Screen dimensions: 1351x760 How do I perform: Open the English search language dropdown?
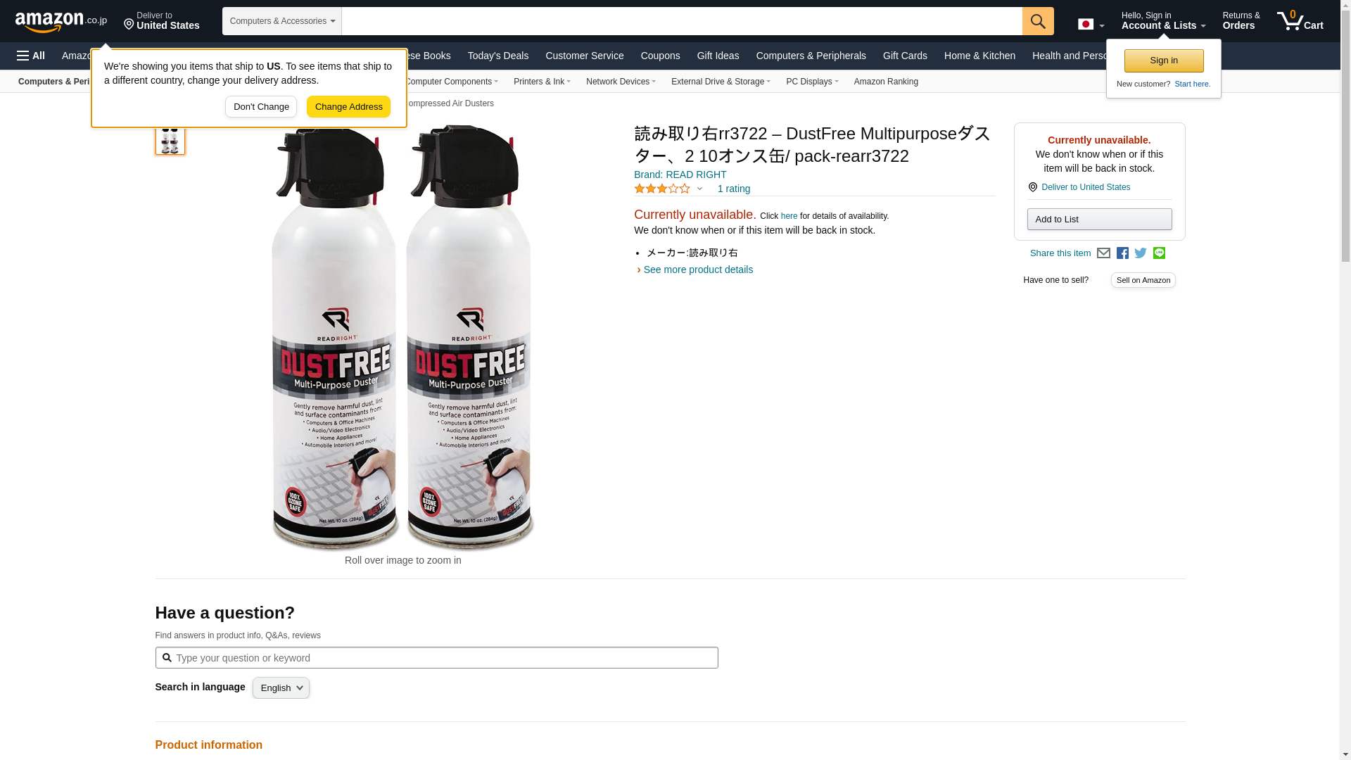pyautogui.click(x=281, y=688)
